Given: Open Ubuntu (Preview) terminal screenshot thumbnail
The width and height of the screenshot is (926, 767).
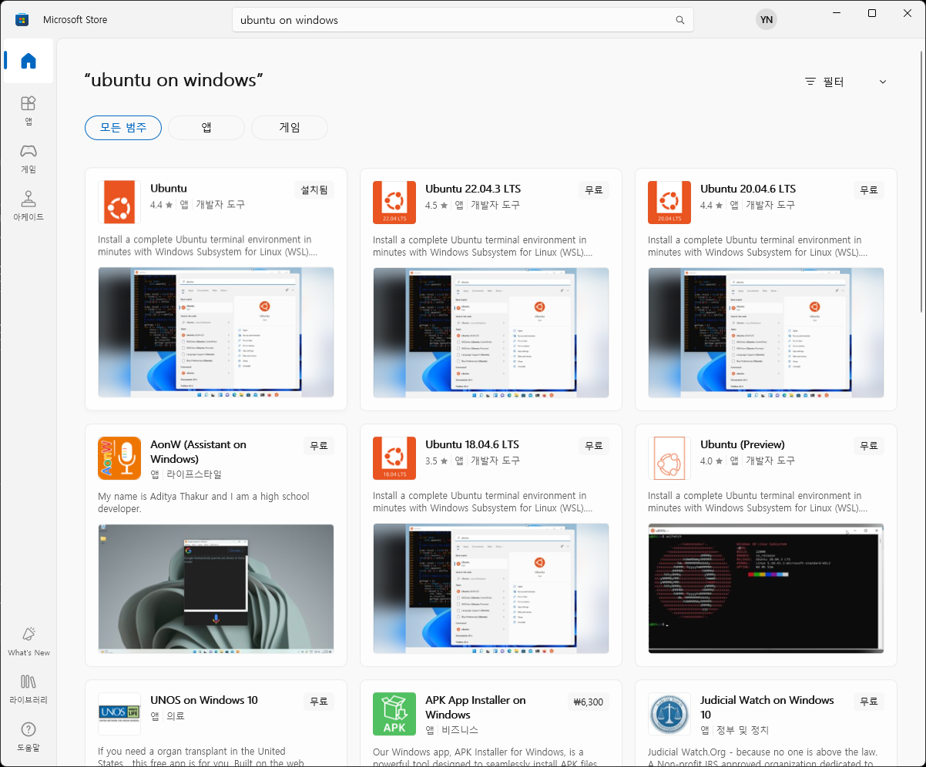Looking at the screenshot, I should point(766,589).
